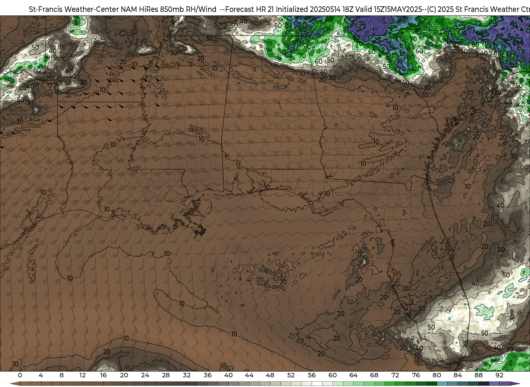Click the '90' contour label on the map

coord(520,43)
